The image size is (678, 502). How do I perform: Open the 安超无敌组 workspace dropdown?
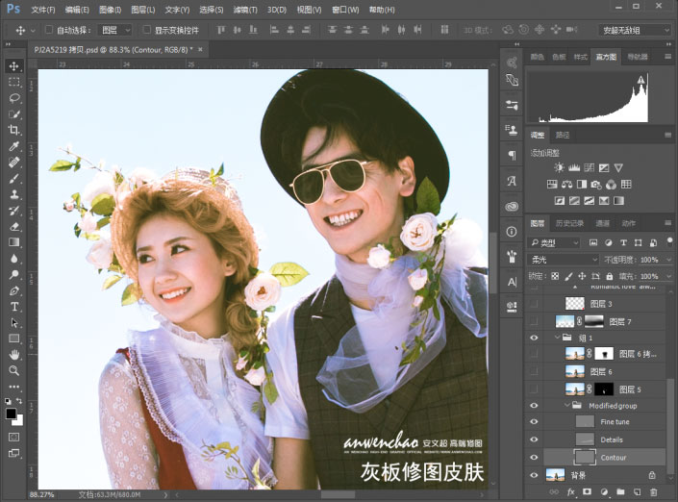[635, 30]
